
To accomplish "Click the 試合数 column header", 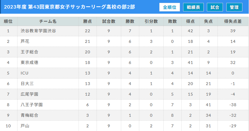I will (x=109, y=21).
